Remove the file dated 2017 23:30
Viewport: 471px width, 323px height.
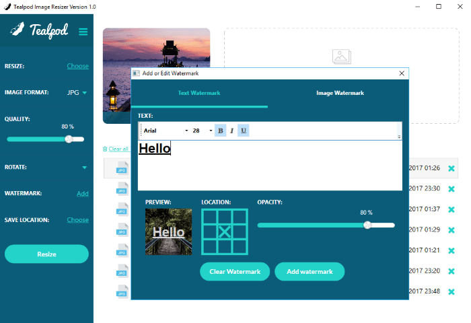451,188
